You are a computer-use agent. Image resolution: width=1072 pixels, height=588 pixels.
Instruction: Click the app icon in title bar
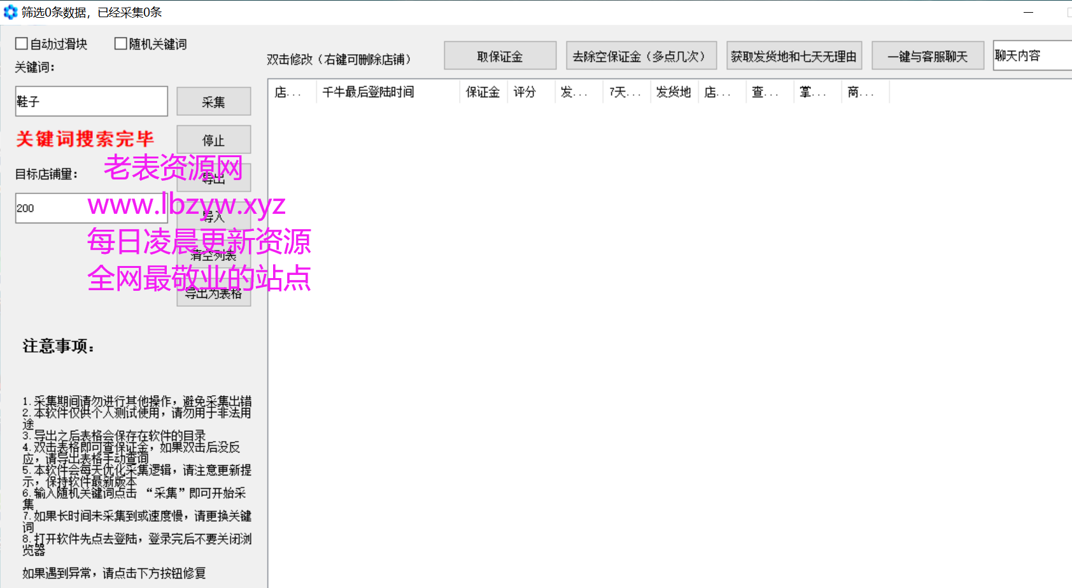point(10,12)
